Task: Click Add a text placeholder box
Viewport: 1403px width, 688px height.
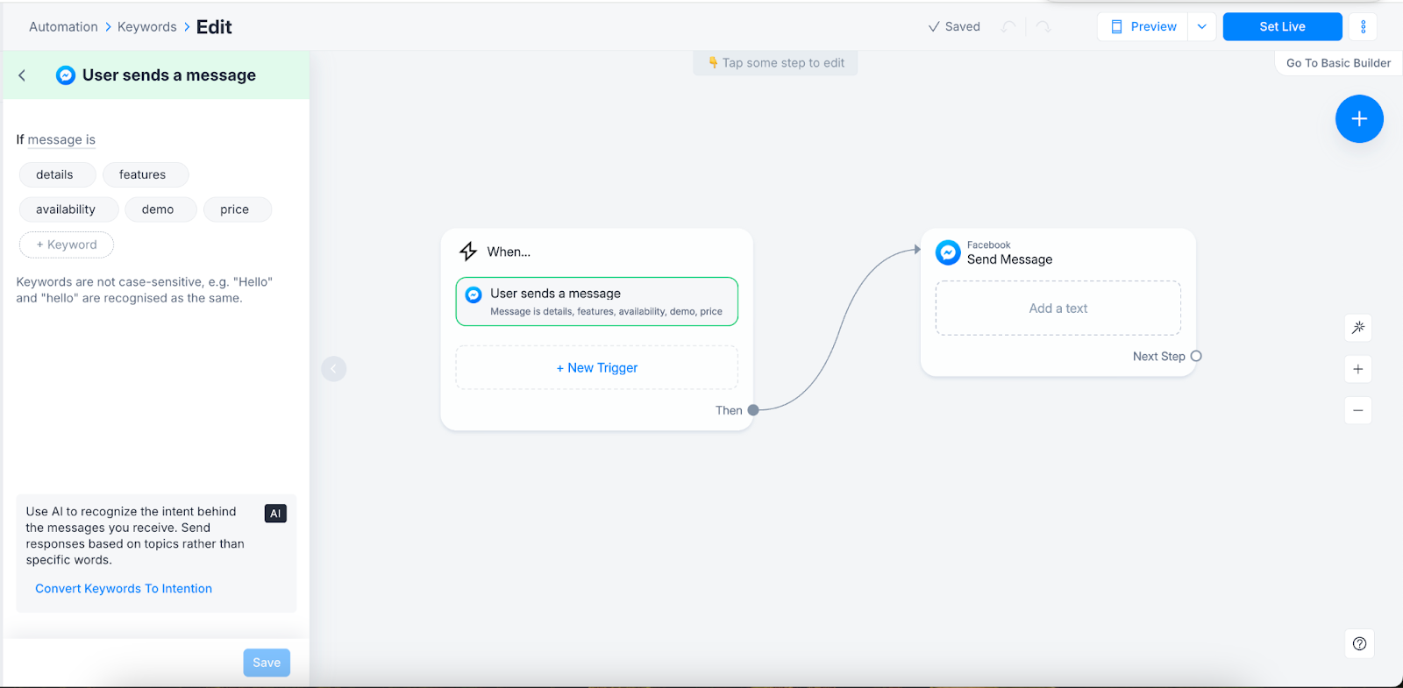Action: 1058,309
